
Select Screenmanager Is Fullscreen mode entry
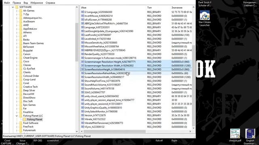(110, 58)
